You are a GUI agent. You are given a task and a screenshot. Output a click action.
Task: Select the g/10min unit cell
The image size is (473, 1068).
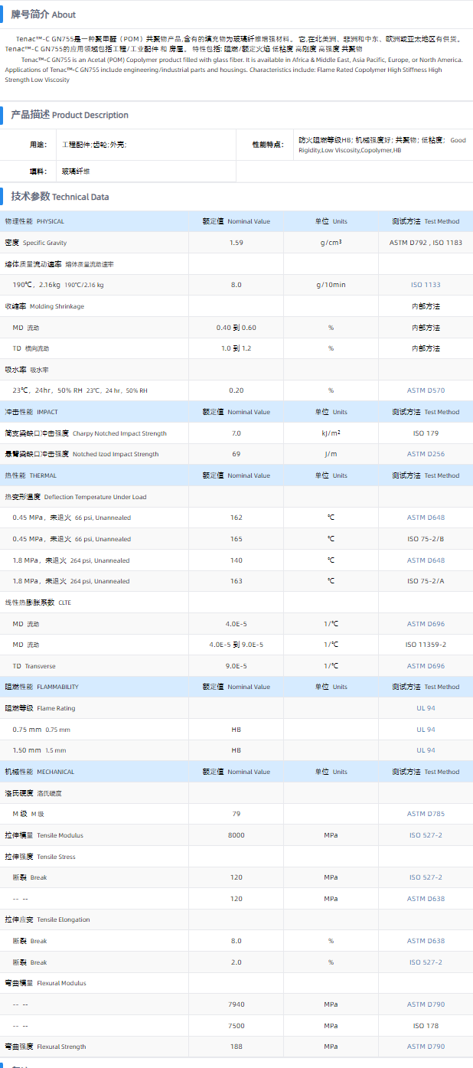[x=331, y=285]
